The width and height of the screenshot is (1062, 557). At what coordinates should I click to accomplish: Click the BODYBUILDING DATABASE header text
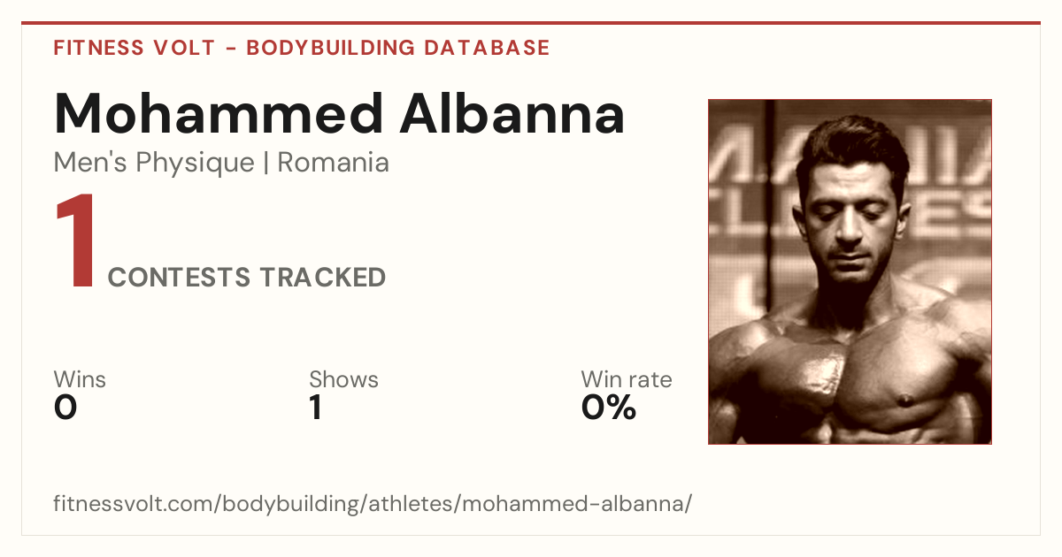point(398,48)
